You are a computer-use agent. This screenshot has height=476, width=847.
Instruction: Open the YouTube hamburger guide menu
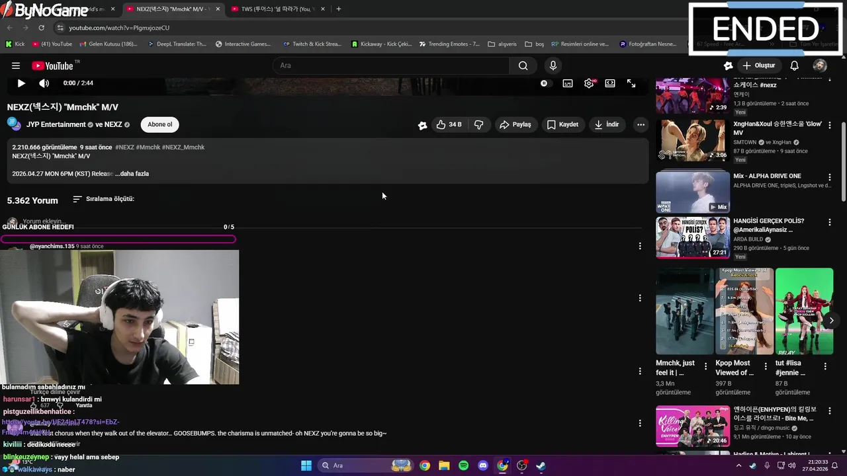pyautogui.click(x=16, y=65)
